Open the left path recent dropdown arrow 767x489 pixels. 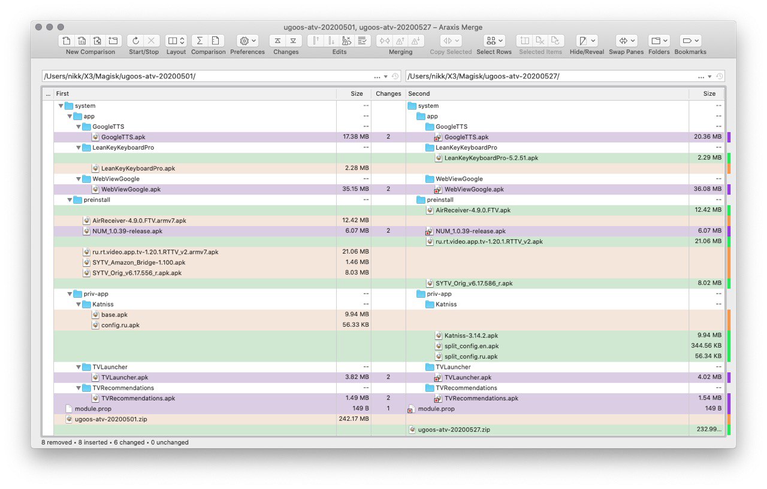(x=386, y=77)
